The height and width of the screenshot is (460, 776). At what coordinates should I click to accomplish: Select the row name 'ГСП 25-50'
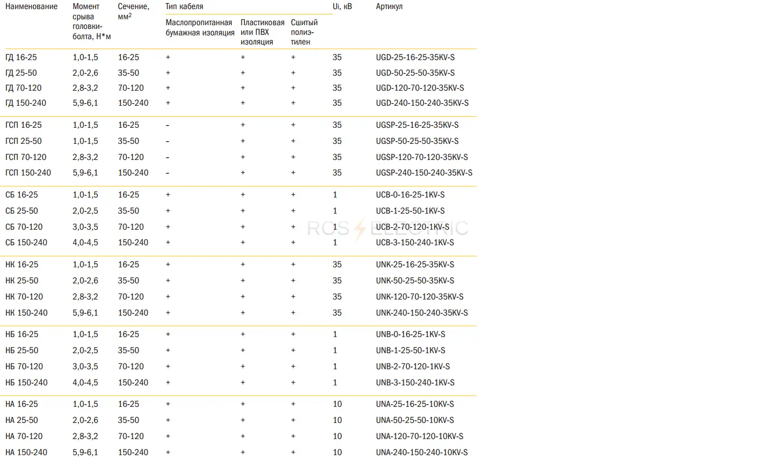[23, 141]
